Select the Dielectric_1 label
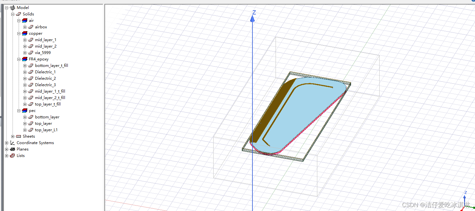 pyautogui.click(x=45, y=72)
